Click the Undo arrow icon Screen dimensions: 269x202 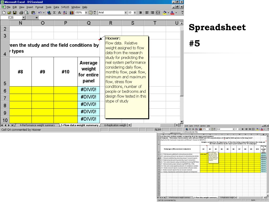tap(40, 13)
